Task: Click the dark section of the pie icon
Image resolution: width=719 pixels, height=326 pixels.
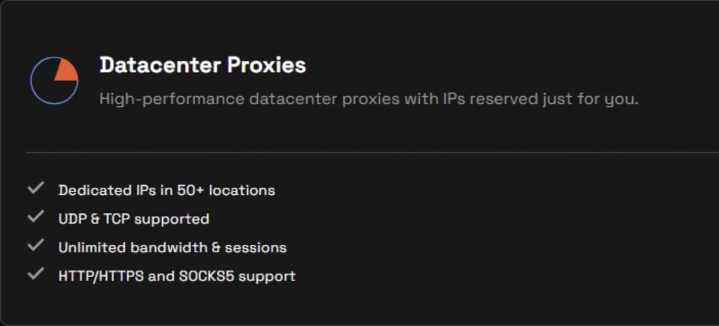Action: click(48, 88)
